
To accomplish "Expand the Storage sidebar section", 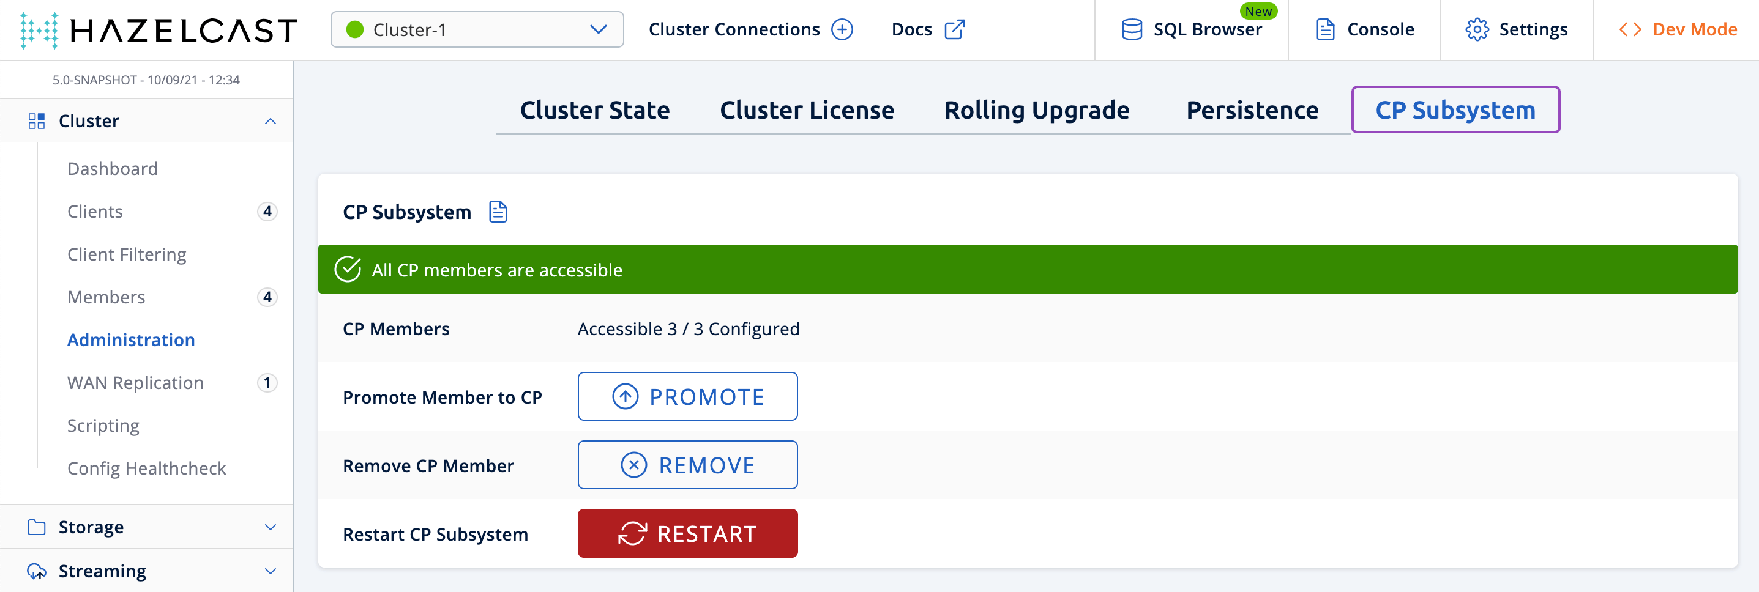I will 271,527.
